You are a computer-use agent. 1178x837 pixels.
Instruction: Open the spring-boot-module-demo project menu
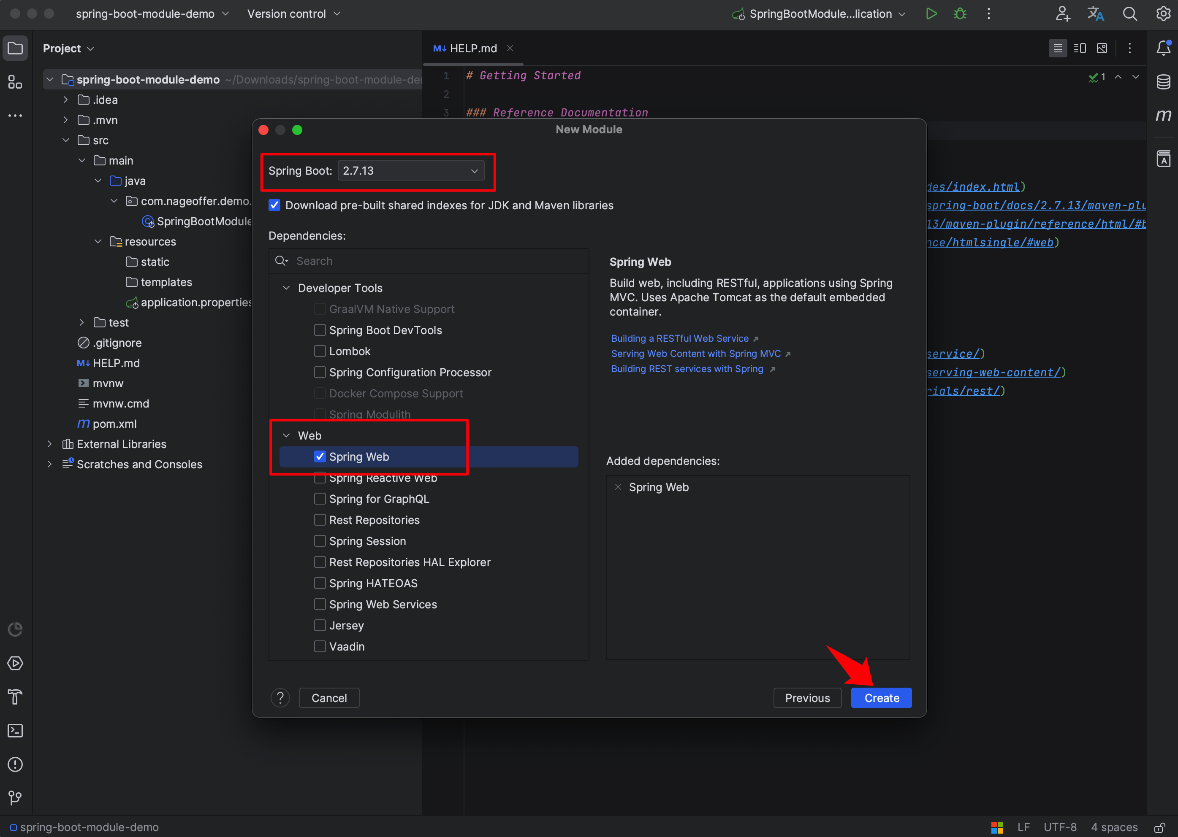[x=152, y=14]
